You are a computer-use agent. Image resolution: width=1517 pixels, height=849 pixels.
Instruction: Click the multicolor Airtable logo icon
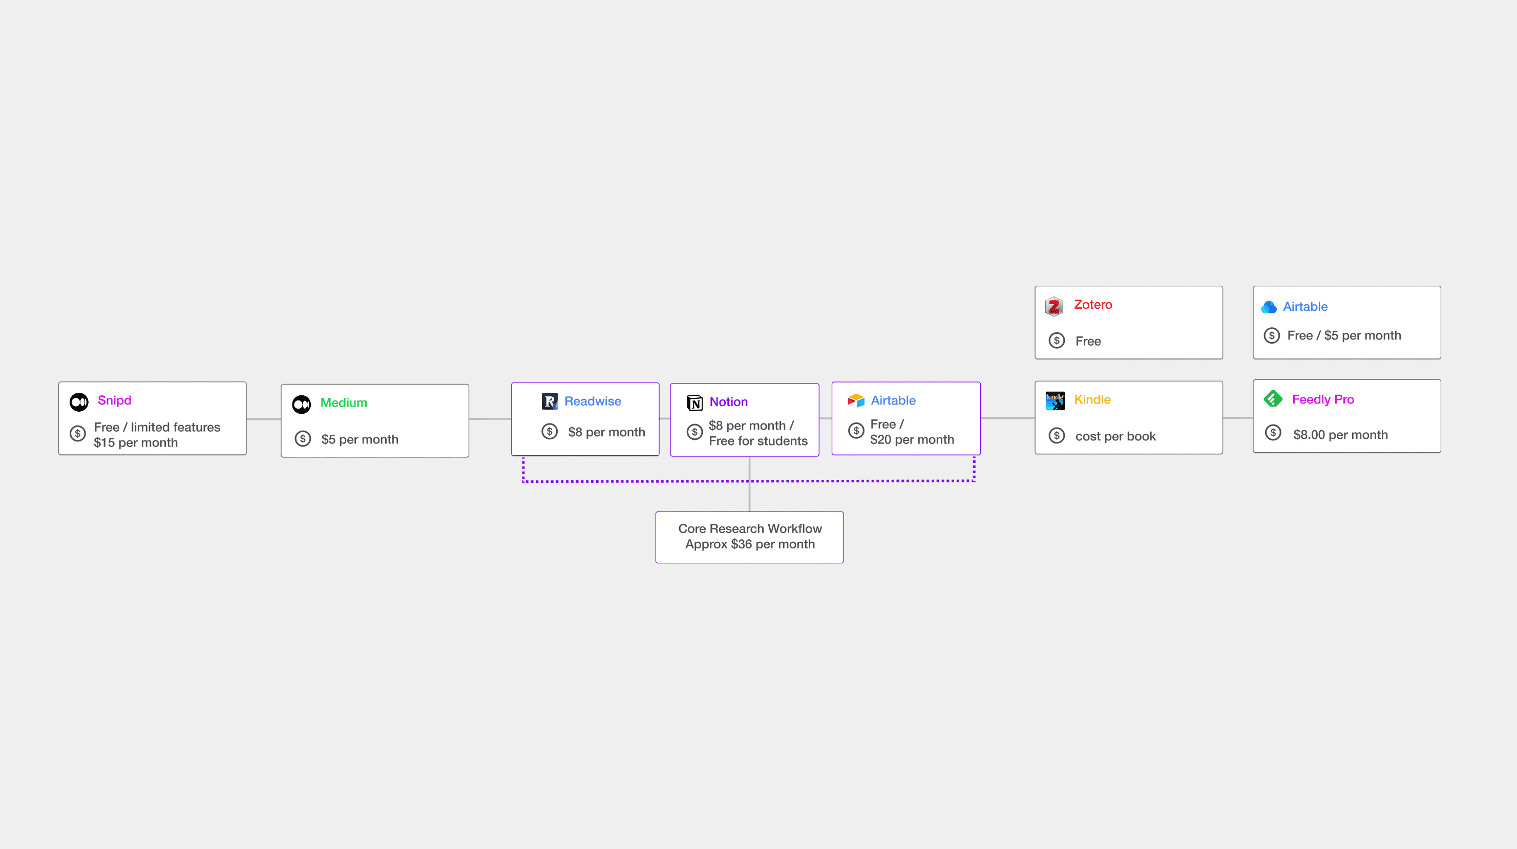856,401
